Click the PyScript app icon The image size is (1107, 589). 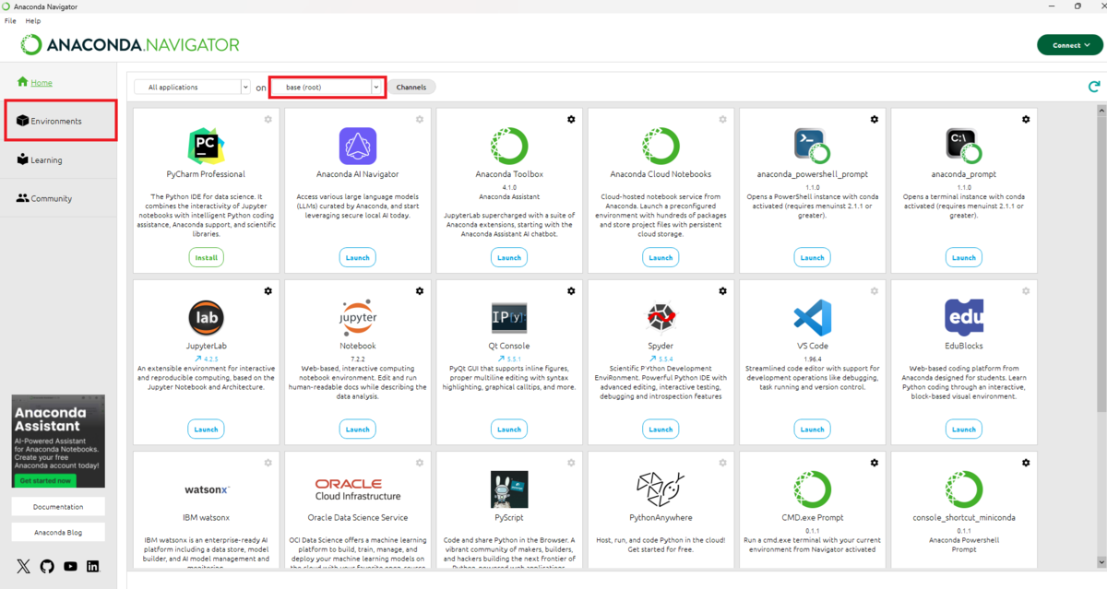click(x=509, y=489)
